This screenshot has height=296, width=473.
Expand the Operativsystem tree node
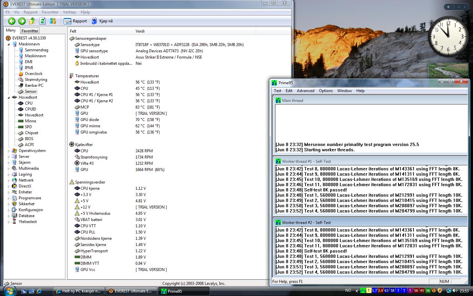(9, 151)
